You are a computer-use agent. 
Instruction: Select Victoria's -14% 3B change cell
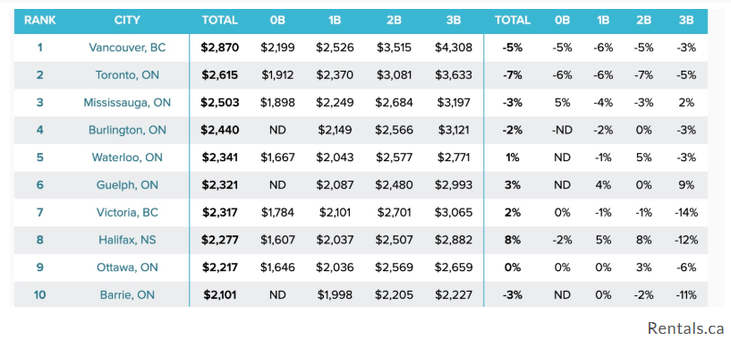686,213
